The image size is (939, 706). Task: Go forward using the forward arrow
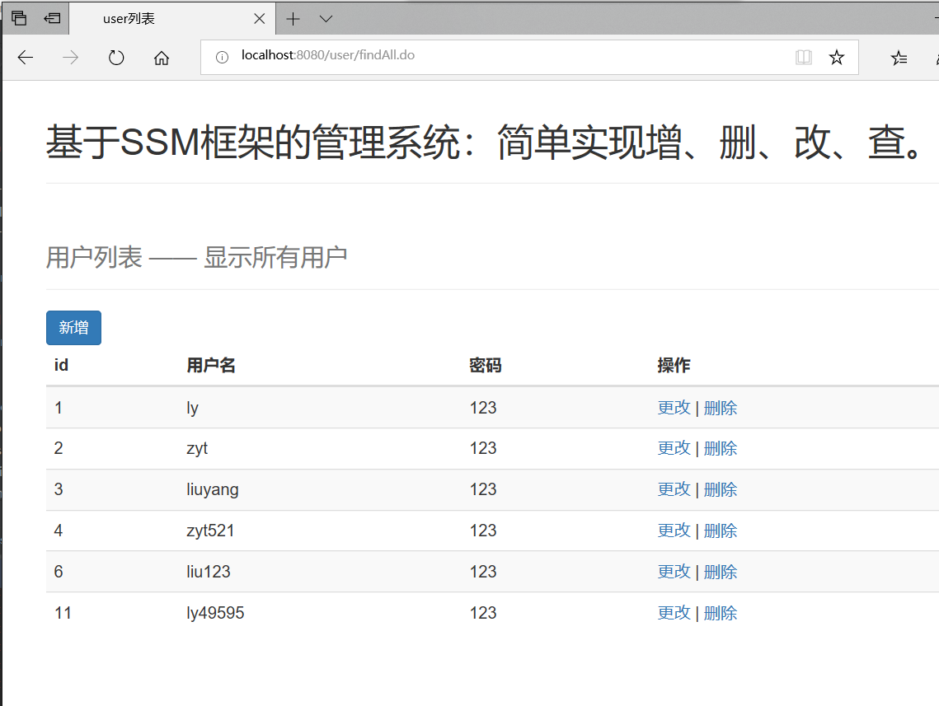[x=71, y=58]
